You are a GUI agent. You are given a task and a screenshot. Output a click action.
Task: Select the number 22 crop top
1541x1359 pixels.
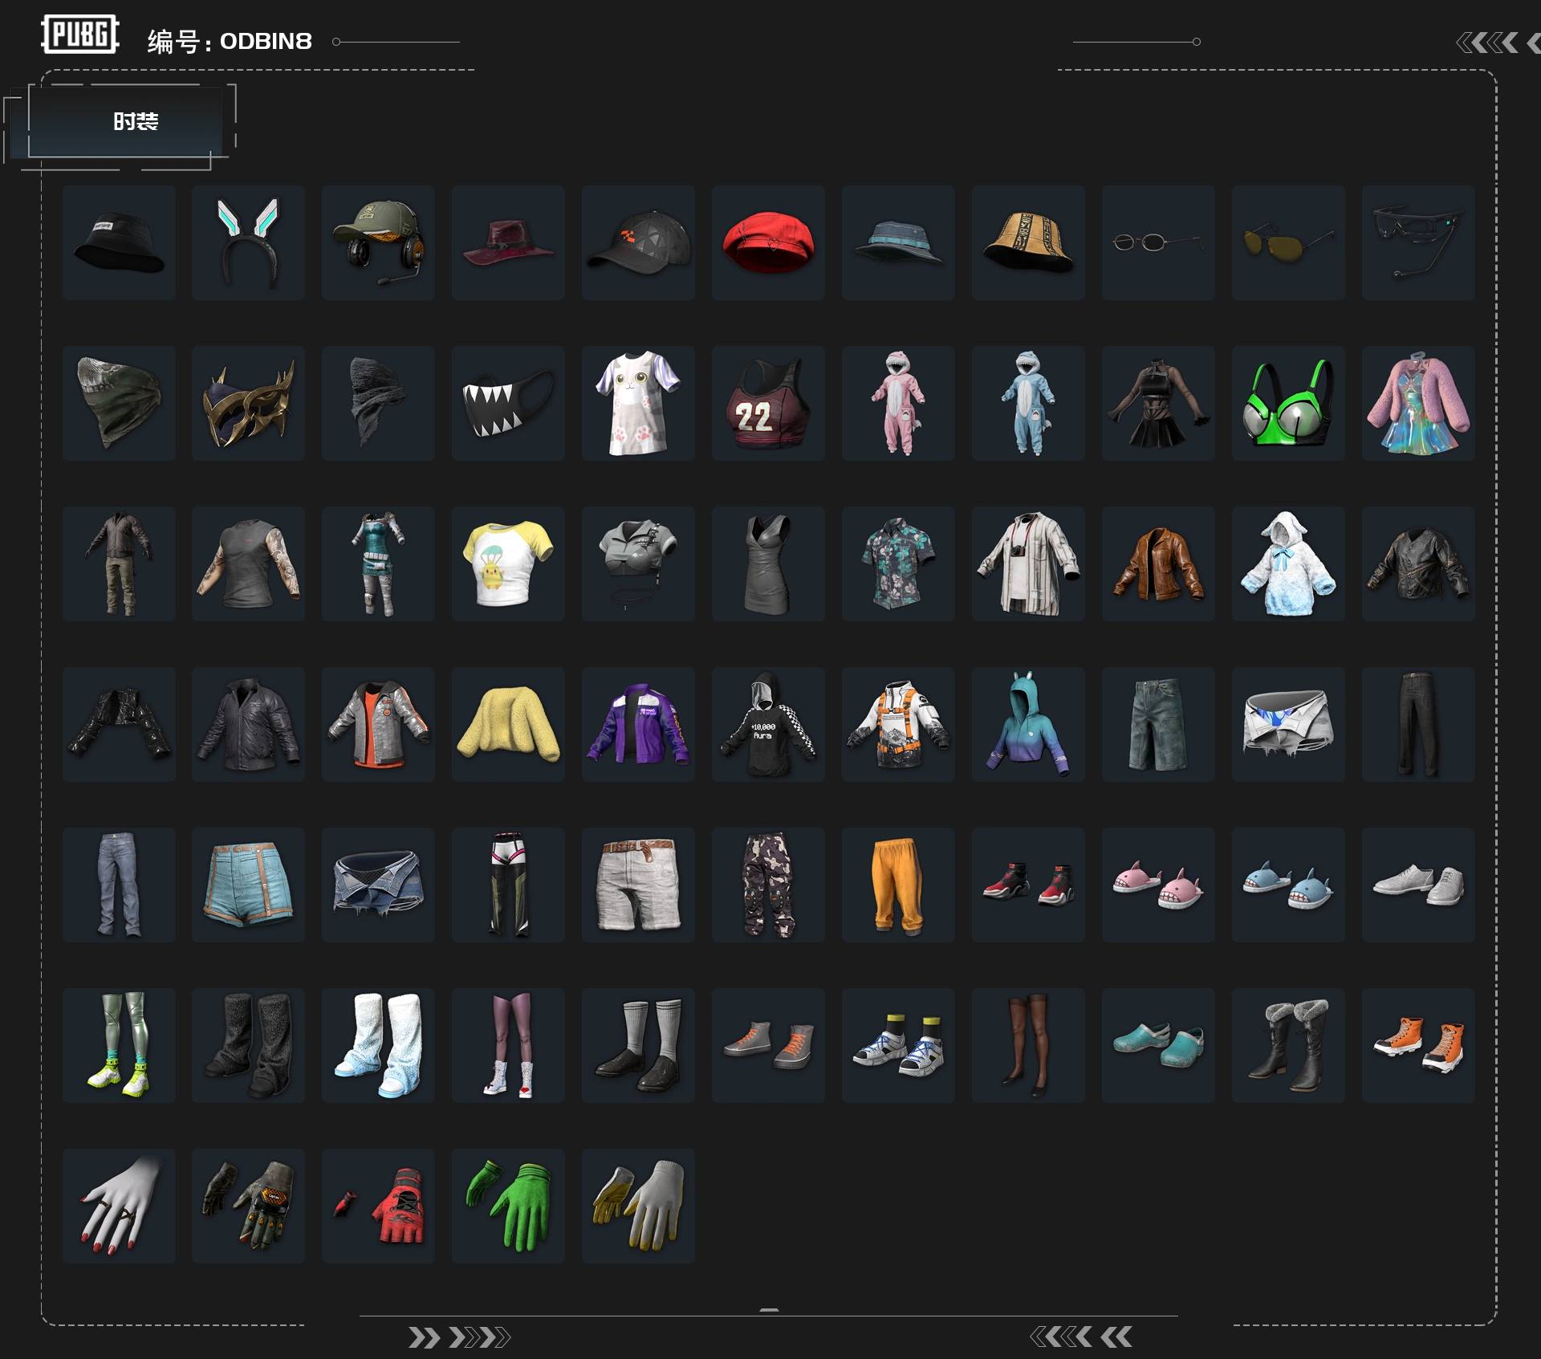pyautogui.click(x=768, y=403)
